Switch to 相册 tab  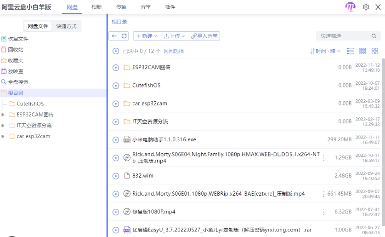click(x=96, y=7)
